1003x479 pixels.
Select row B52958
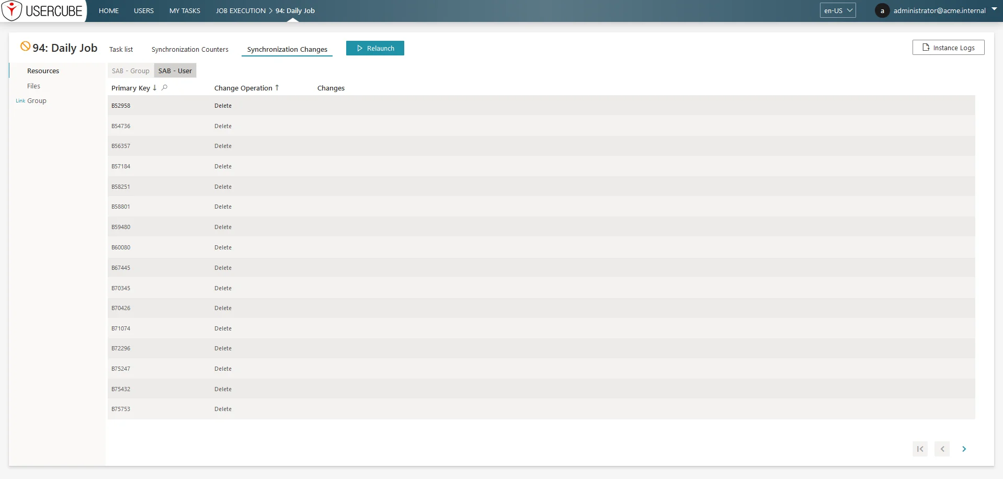tap(541, 106)
